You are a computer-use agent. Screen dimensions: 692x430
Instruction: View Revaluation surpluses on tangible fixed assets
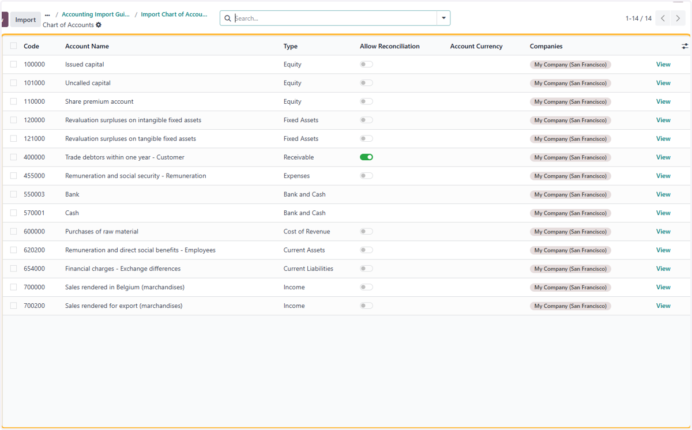coord(663,138)
